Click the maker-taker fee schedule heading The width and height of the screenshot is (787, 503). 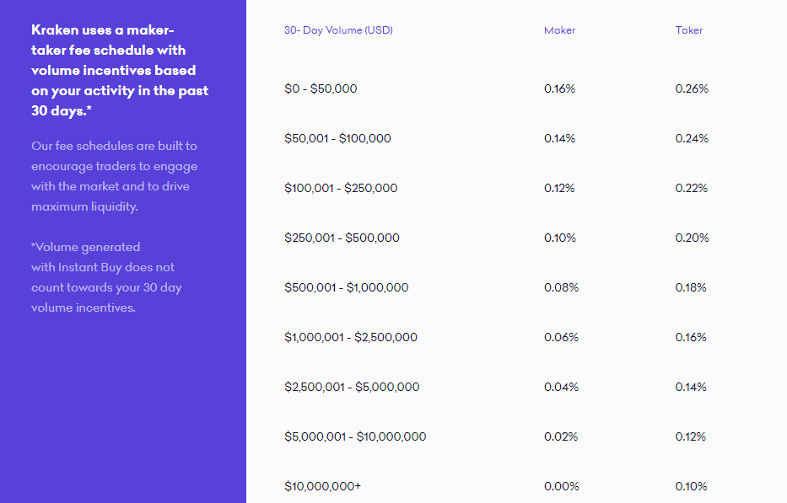coord(120,70)
